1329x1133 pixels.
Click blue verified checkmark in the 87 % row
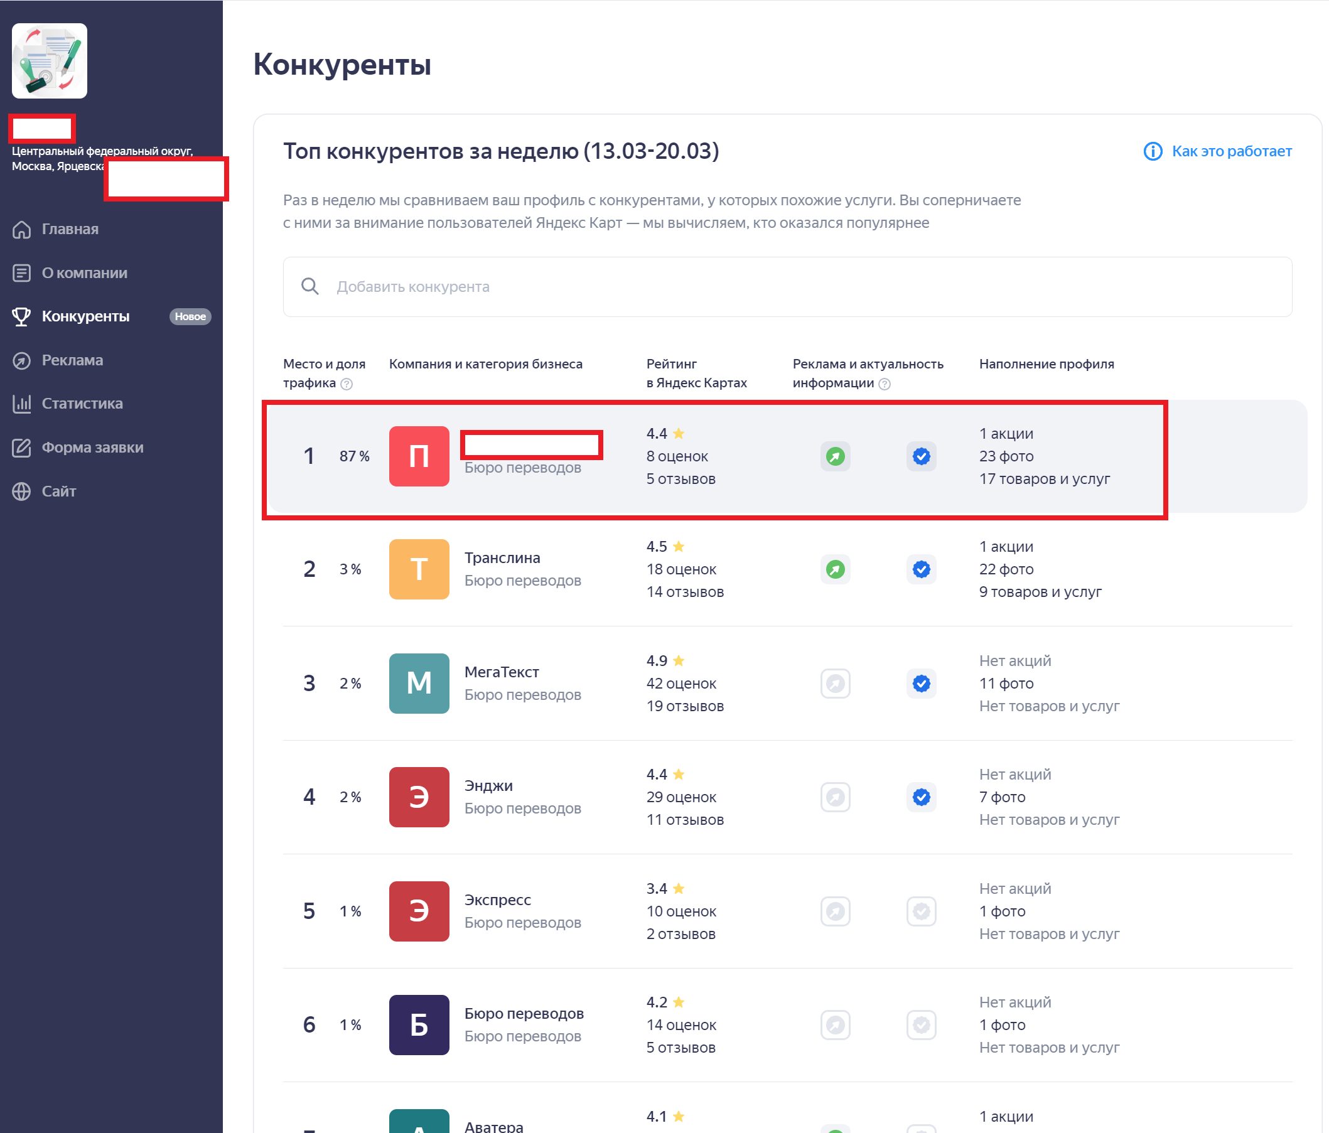pyautogui.click(x=921, y=456)
